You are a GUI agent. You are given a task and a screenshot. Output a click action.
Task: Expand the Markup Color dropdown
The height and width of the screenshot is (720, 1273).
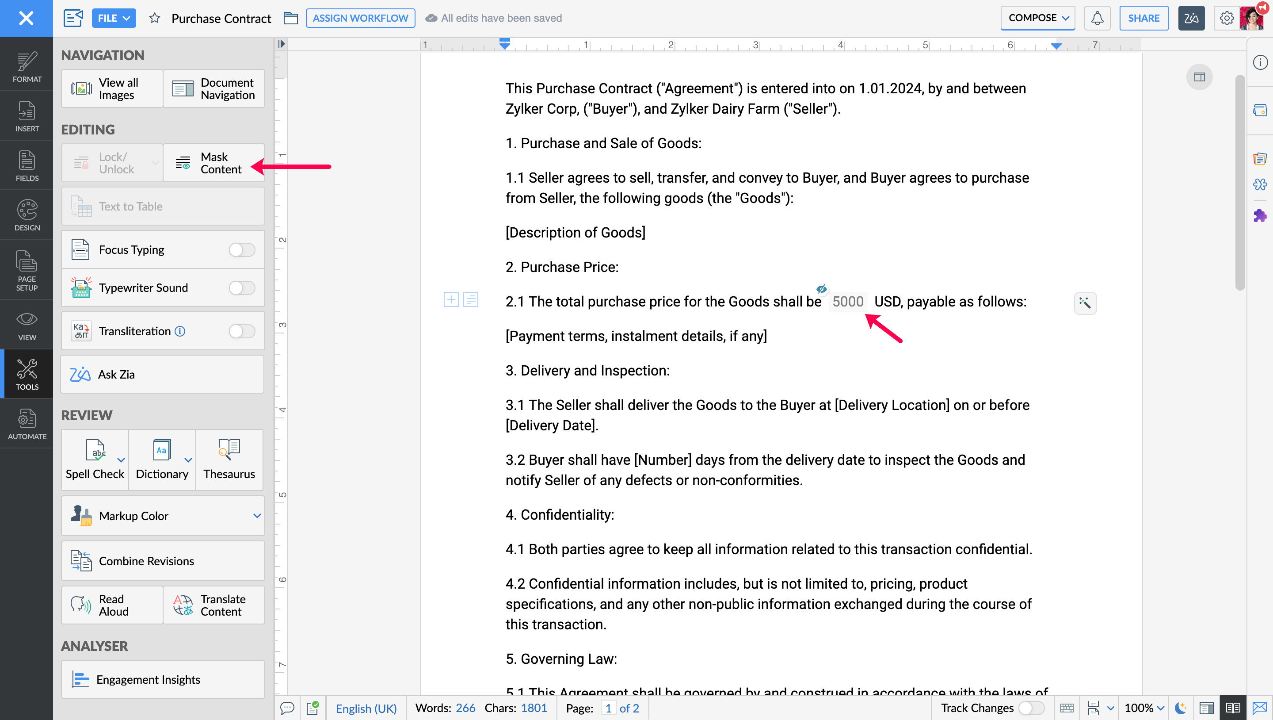click(256, 516)
